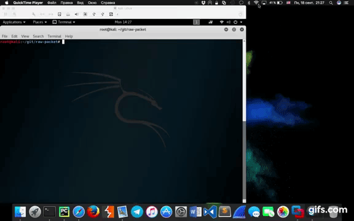Activate Siri from the menu bar
Image resolution: width=354 pixels, height=221 pixels.
click(339, 2)
